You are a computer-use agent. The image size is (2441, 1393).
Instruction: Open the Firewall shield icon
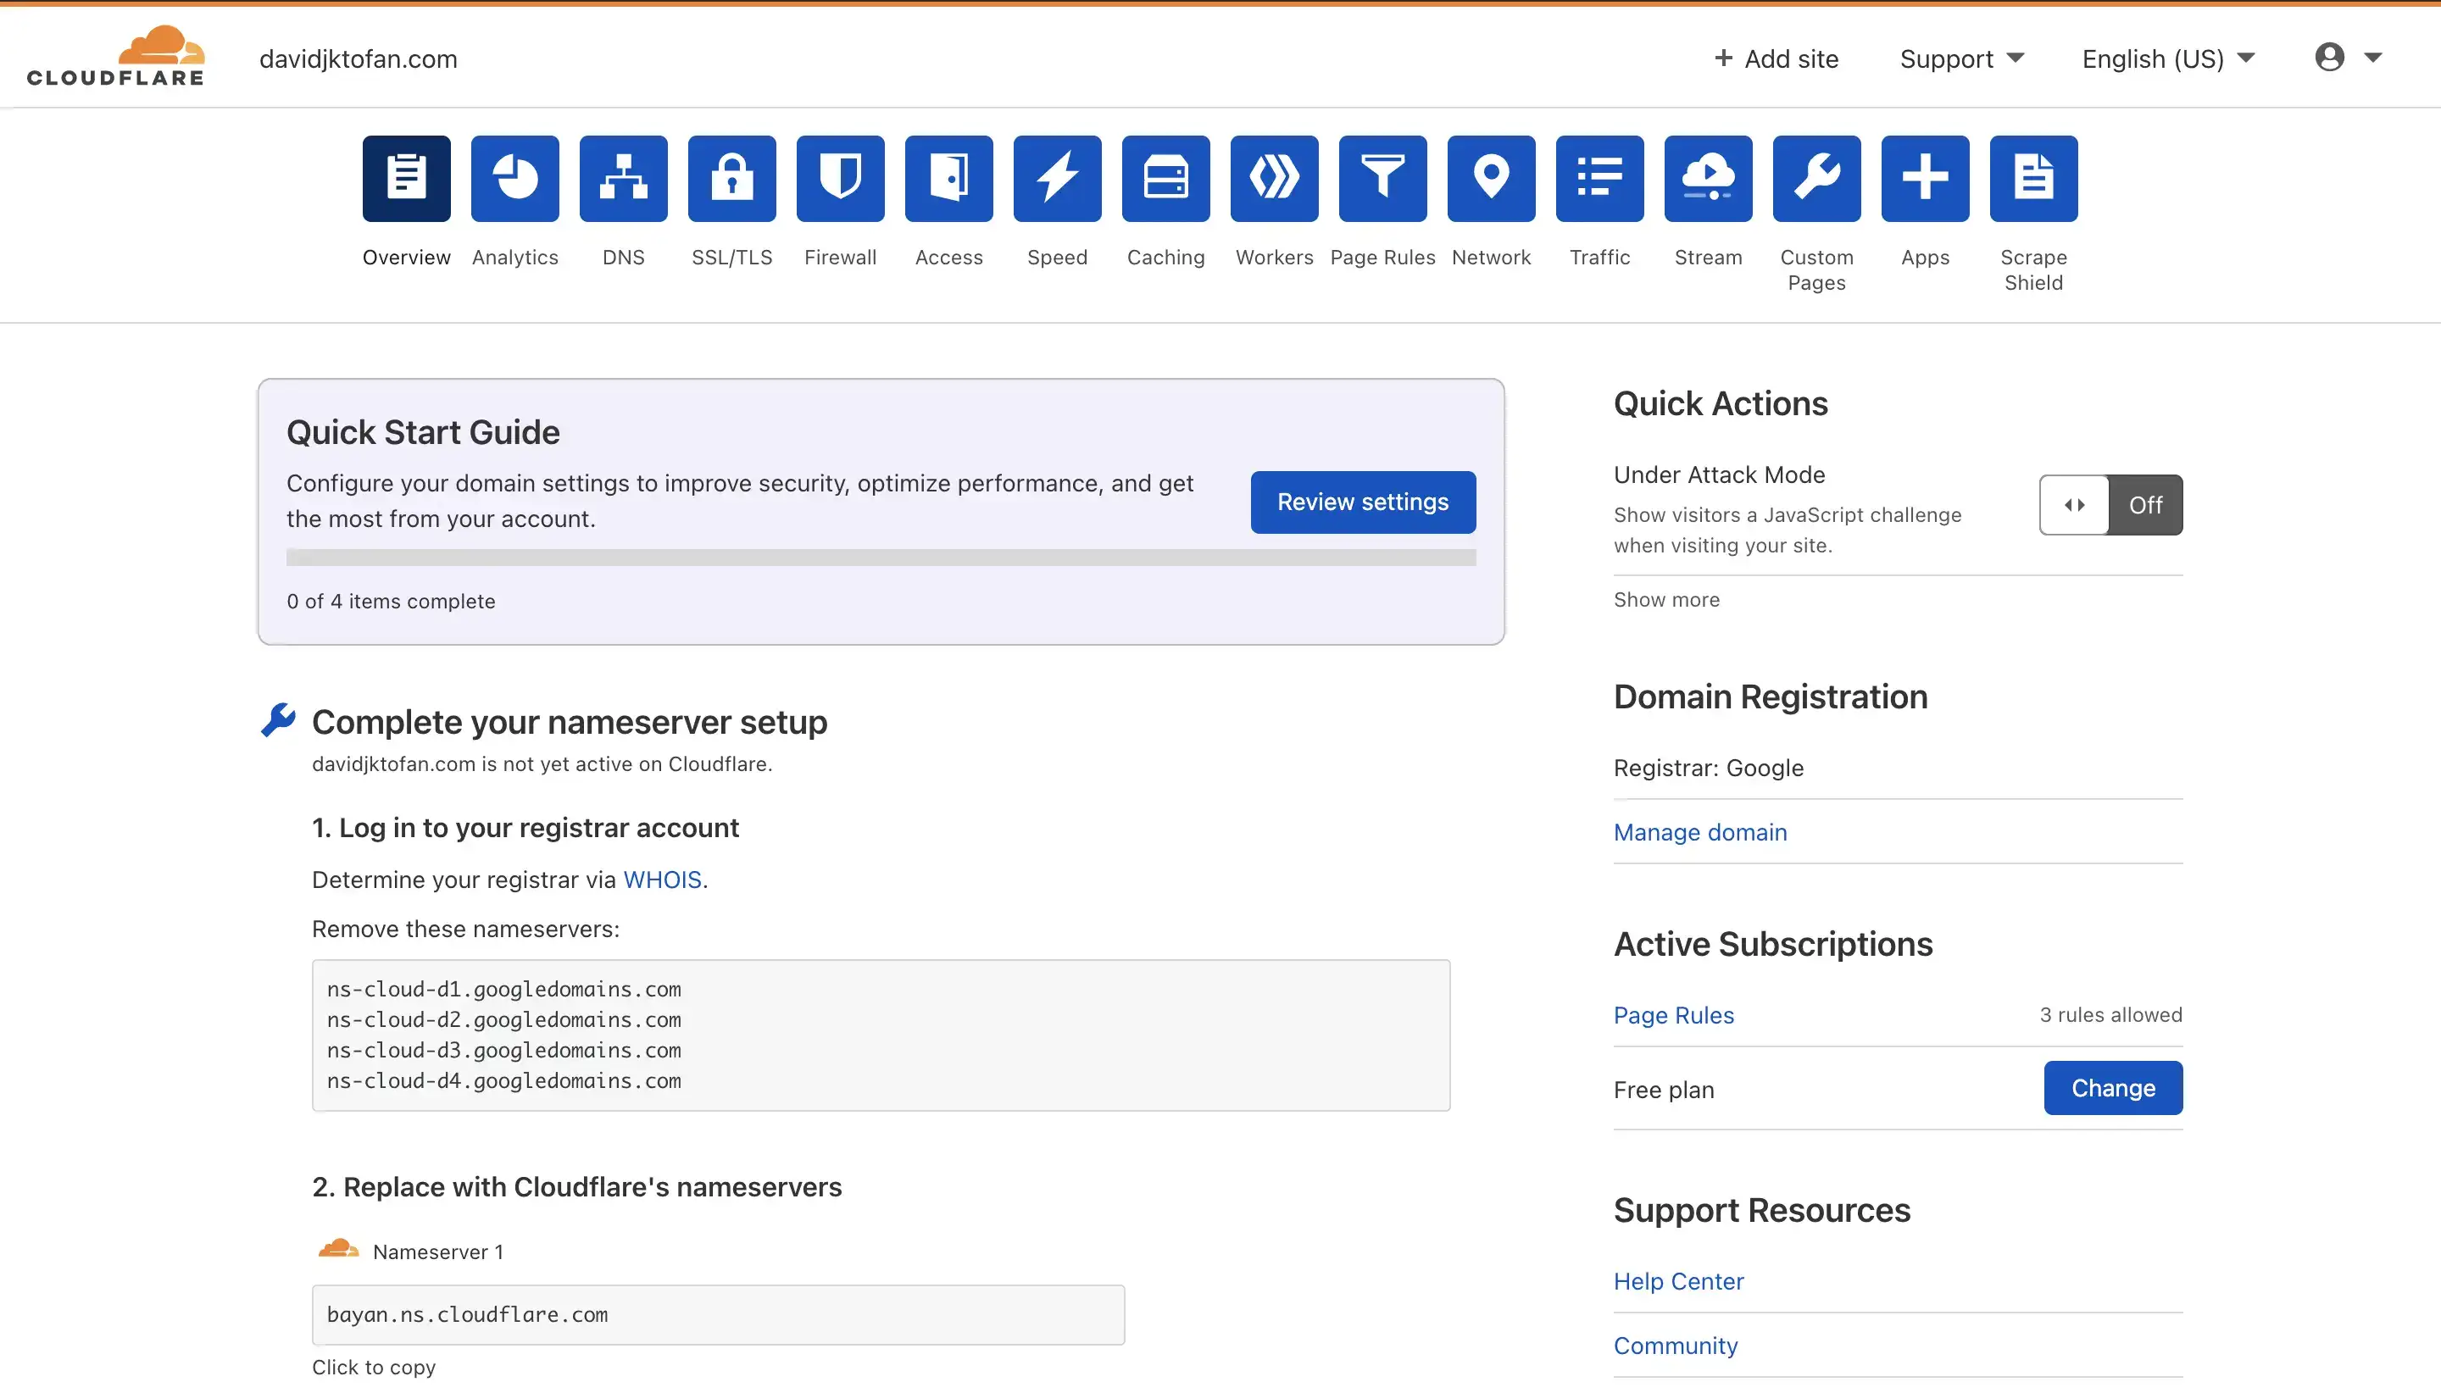click(840, 179)
